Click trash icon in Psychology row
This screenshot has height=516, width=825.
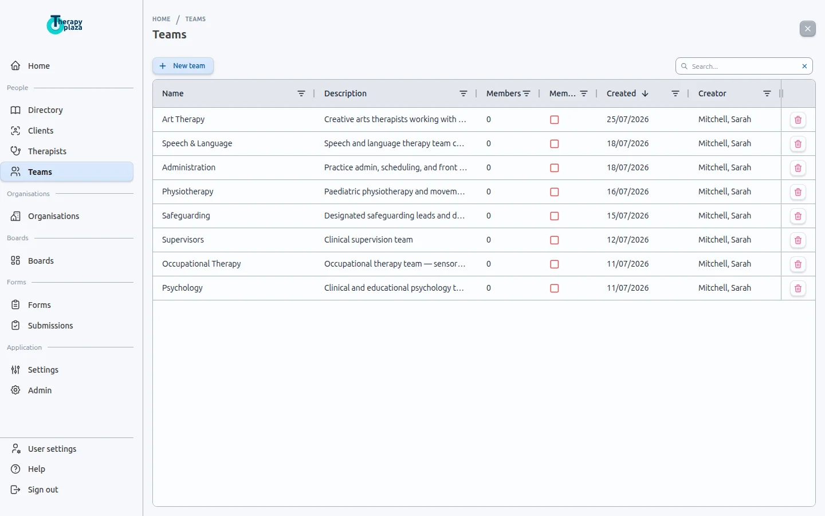[797, 288]
